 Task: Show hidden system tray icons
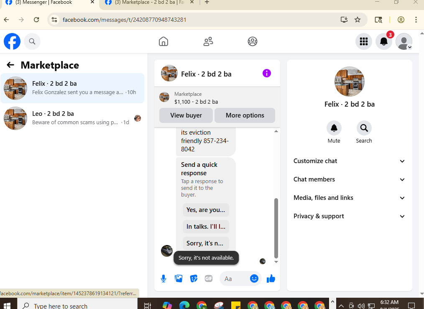(341, 306)
